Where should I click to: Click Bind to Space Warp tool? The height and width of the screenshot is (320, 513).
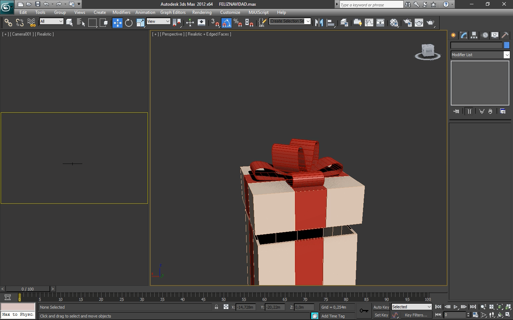coord(31,23)
